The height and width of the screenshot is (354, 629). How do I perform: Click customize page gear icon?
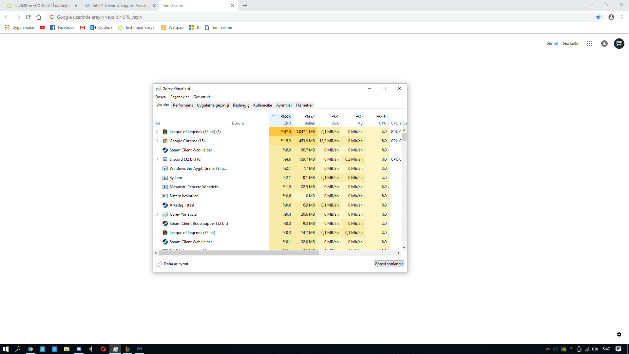[619, 334]
